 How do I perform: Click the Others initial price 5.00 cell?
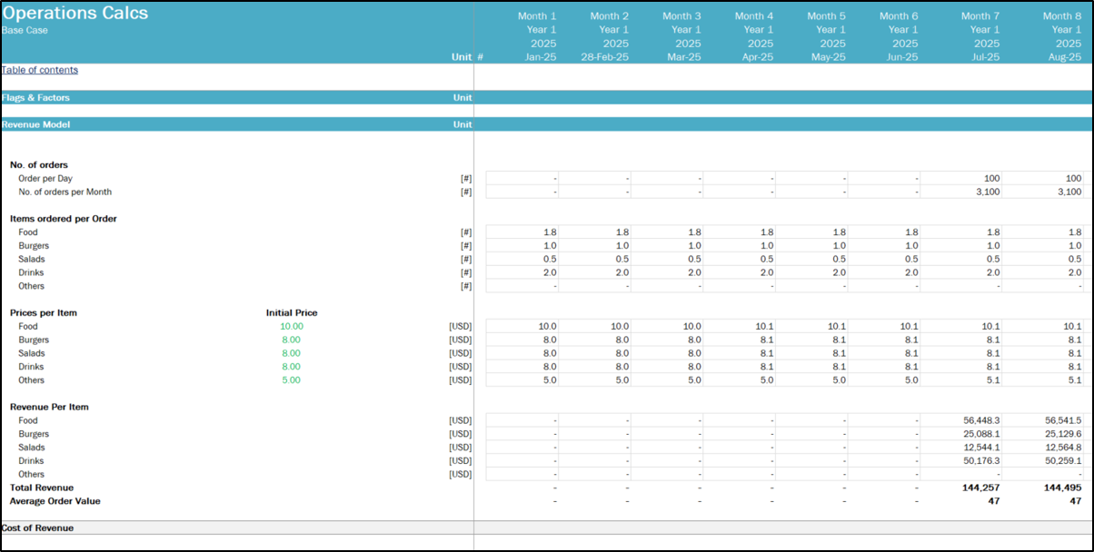tap(292, 380)
